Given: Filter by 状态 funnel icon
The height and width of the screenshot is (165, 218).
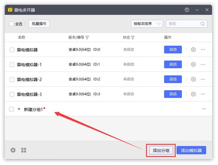Looking at the screenshot, I should (133, 37).
